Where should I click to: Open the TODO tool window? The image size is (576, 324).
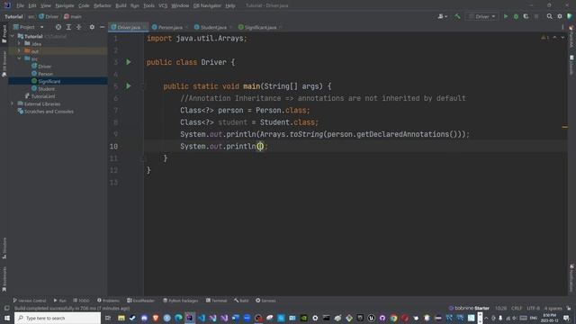[x=82, y=301]
